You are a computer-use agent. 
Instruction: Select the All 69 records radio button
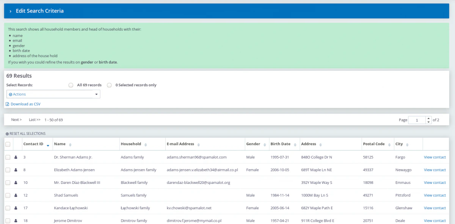coord(71,85)
